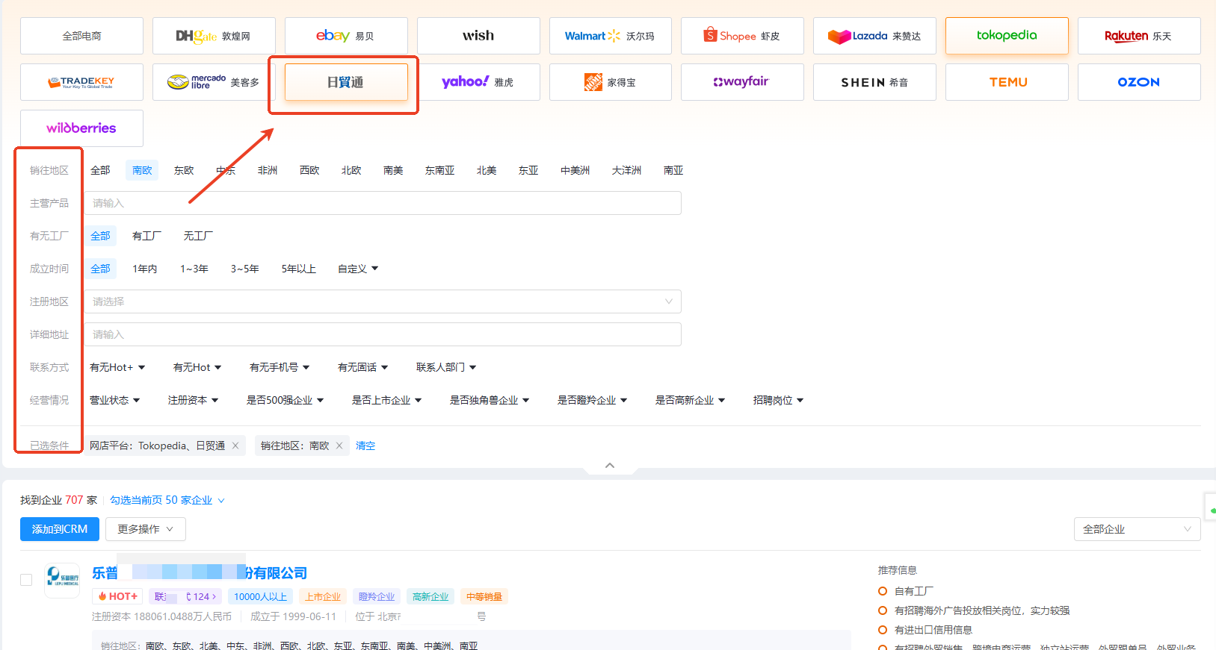Expand the 营业状态 dropdown
The height and width of the screenshot is (650, 1216).
click(114, 400)
